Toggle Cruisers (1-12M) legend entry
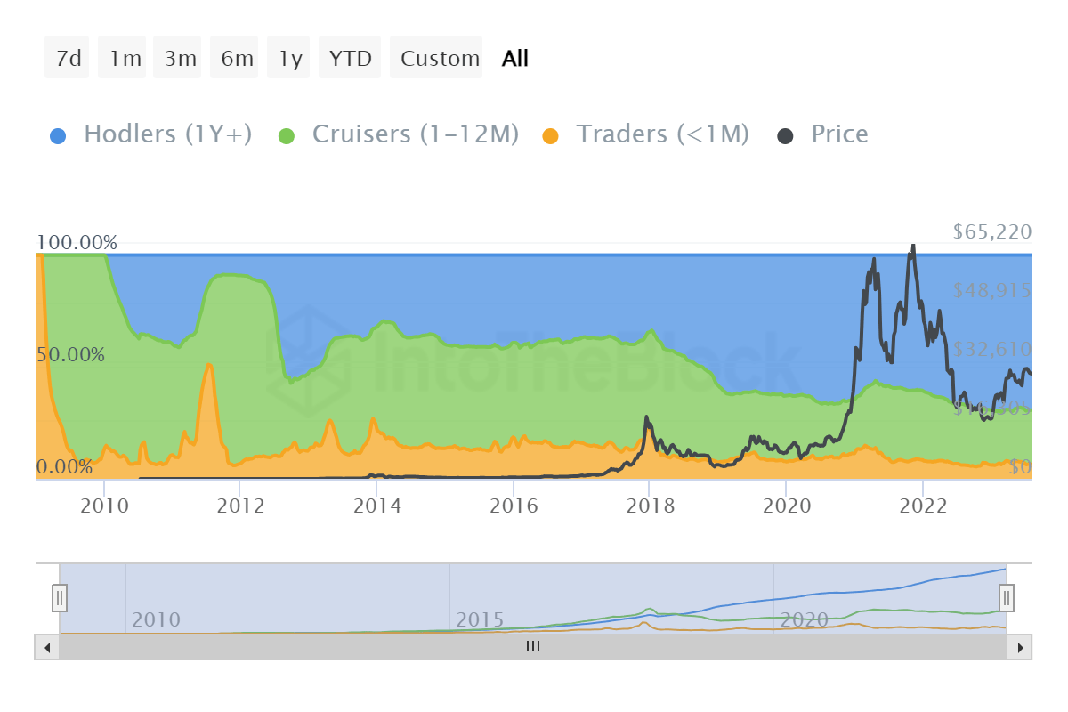This screenshot has width=1068, height=712. click(x=397, y=134)
